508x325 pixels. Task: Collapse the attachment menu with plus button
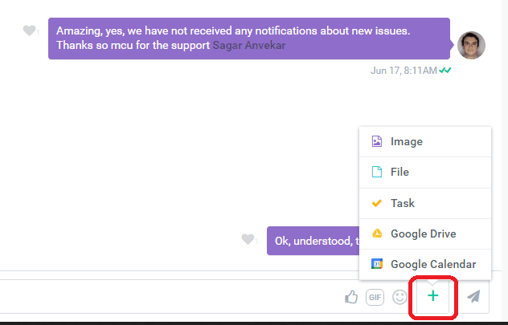[x=433, y=296]
